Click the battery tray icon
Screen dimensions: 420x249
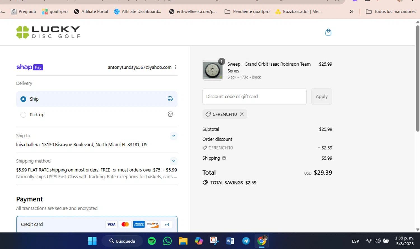pos(386,241)
